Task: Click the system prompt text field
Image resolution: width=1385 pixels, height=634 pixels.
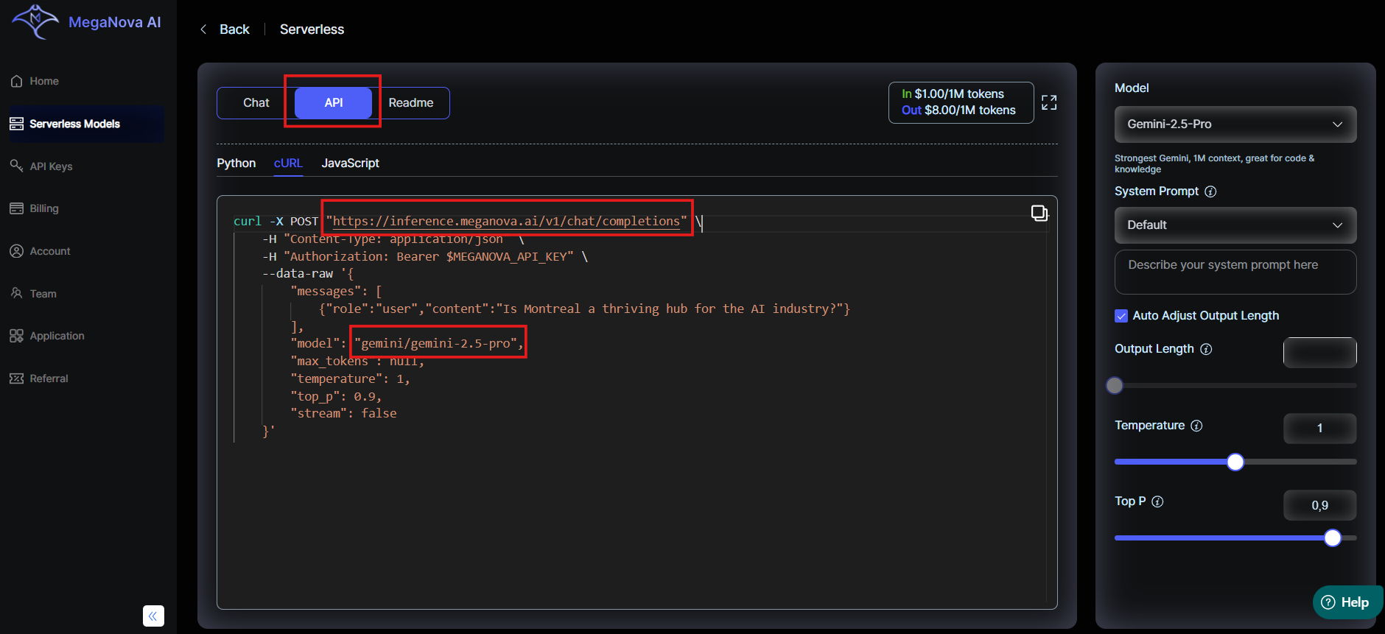Action: point(1235,272)
